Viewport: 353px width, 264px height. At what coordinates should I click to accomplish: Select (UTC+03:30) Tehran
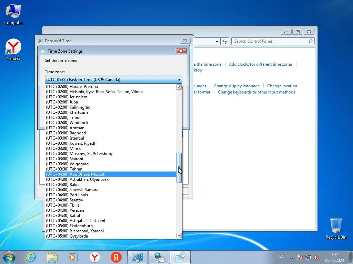tap(111, 169)
